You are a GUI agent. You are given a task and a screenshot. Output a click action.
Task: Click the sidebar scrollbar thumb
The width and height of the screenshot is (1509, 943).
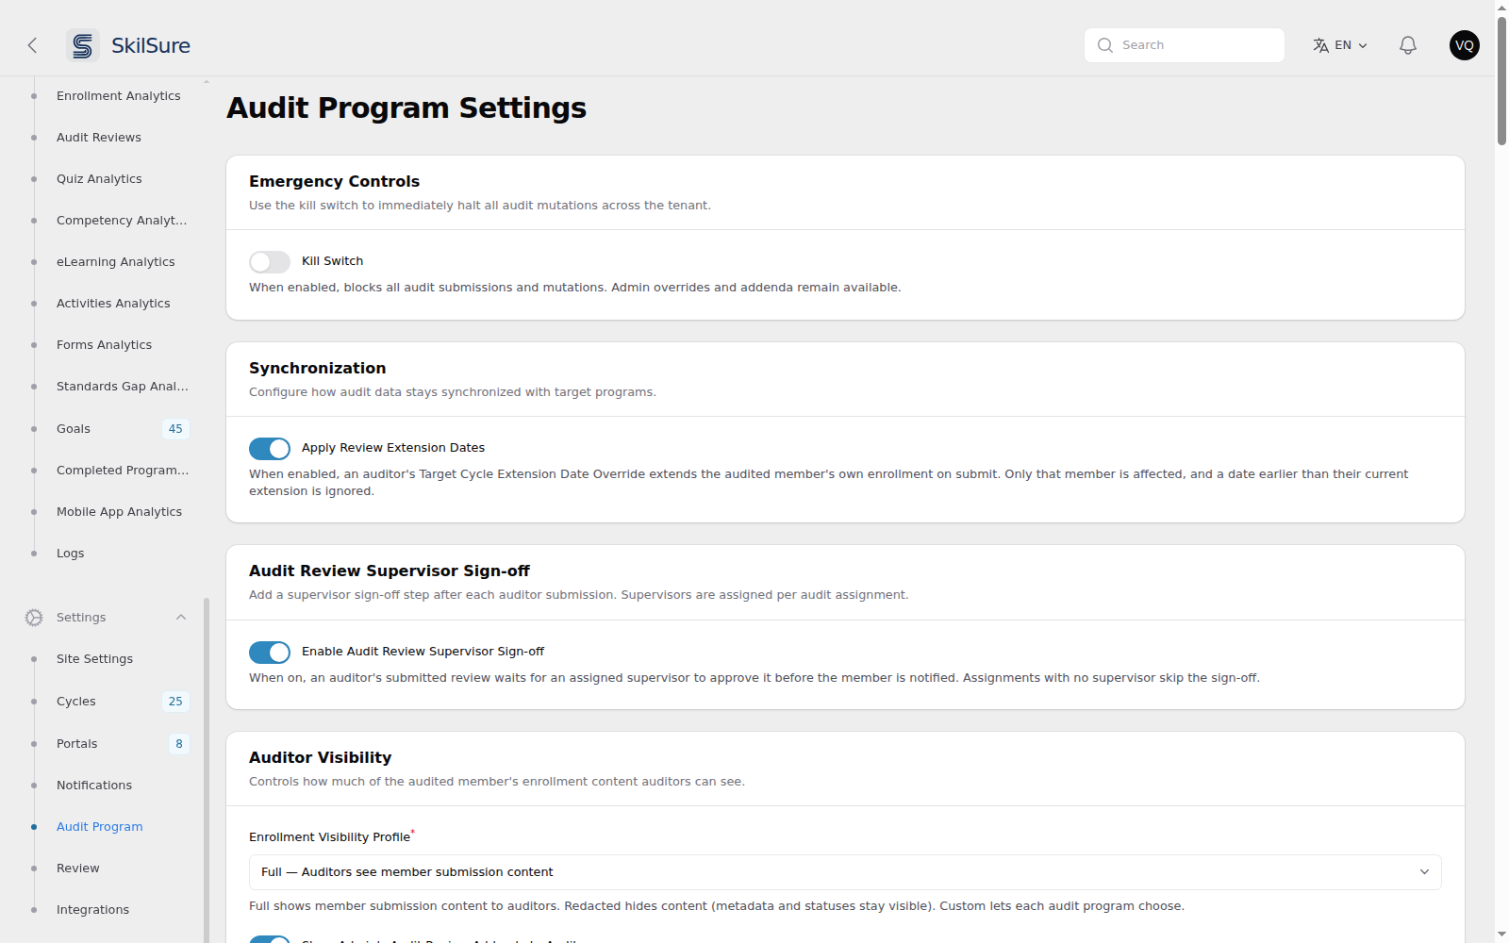(207, 769)
